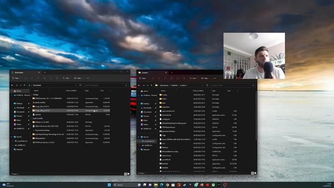The width and height of the screenshot is (334, 188).
Task: Sort Content window by the Size column
Action: click(x=229, y=91)
